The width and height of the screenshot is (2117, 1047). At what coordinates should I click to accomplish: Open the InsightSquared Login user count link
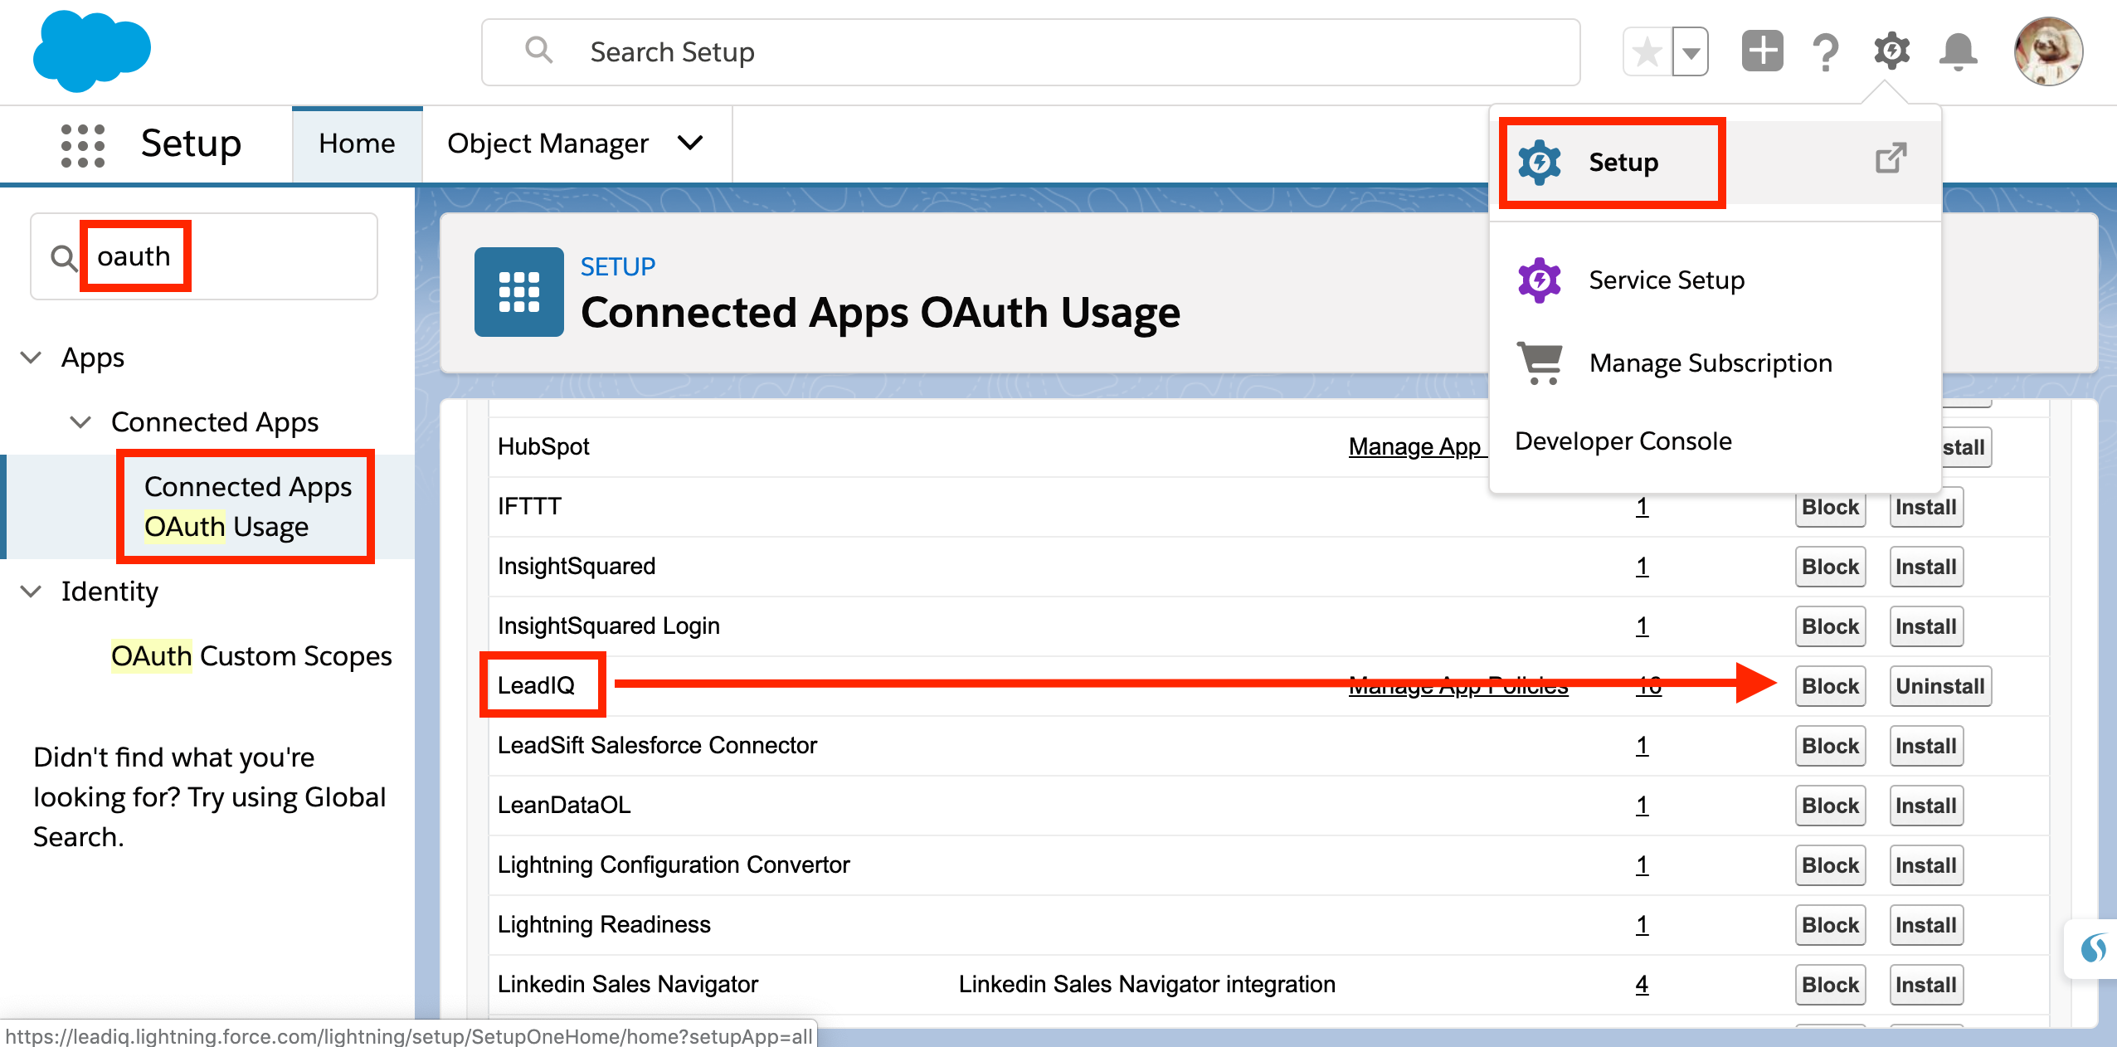1642,626
